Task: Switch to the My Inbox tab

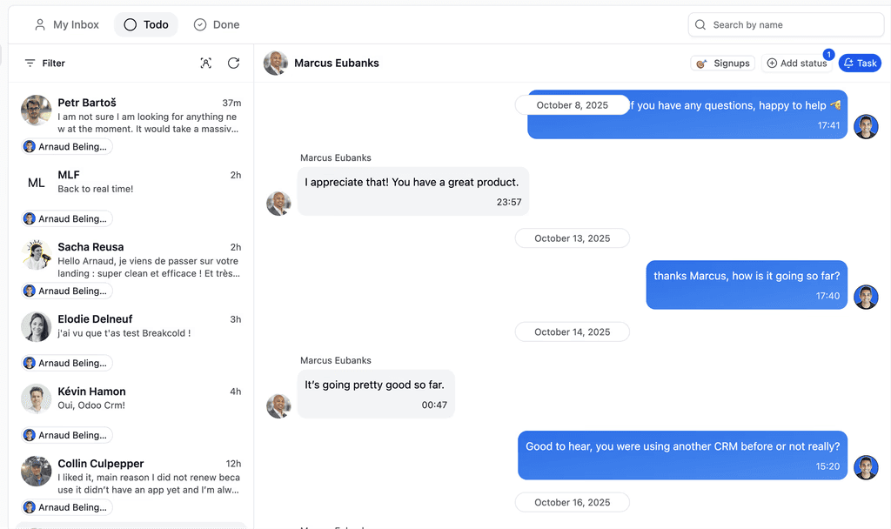Action: 66,24
